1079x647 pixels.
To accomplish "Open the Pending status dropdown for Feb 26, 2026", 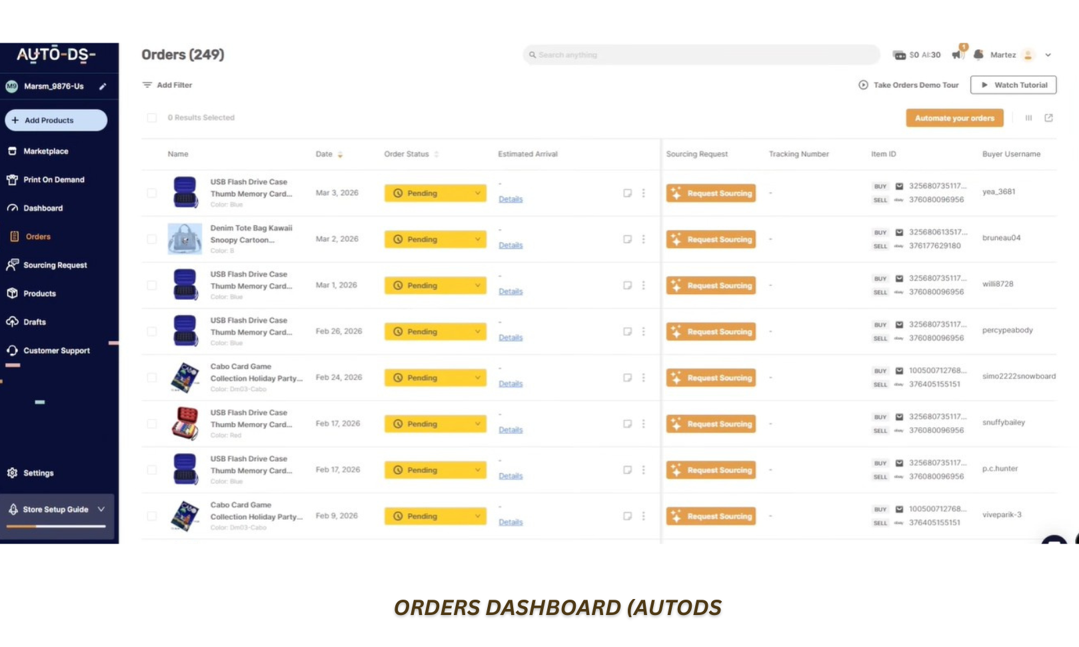I will point(435,331).
